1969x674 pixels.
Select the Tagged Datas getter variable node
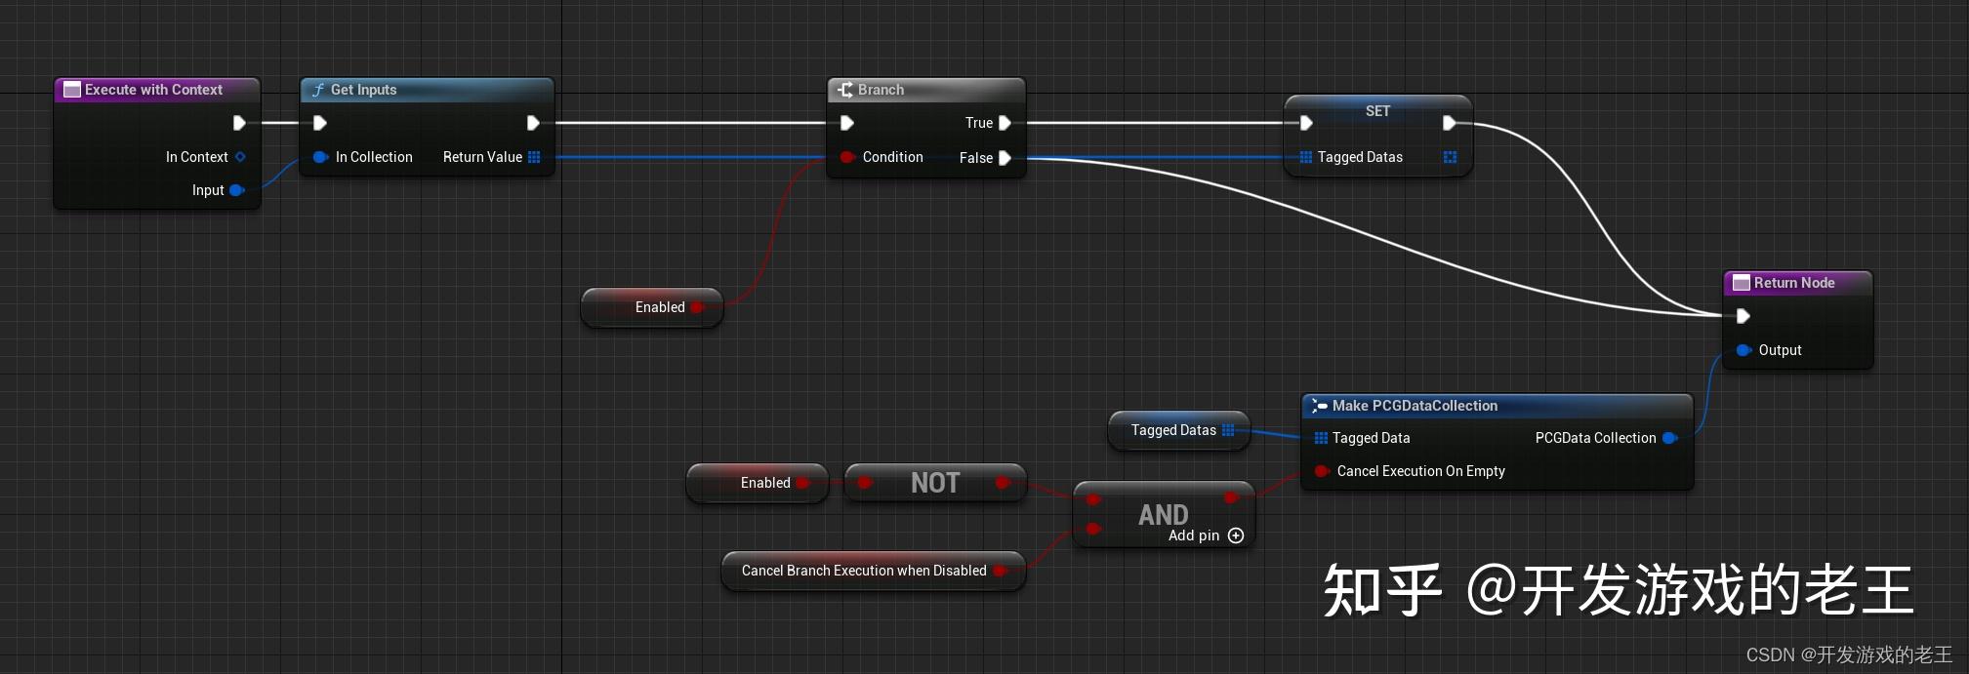(1179, 430)
